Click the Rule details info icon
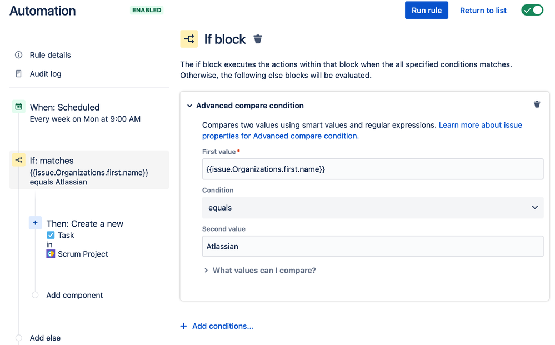The width and height of the screenshot is (555, 345). click(x=18, y=55)
